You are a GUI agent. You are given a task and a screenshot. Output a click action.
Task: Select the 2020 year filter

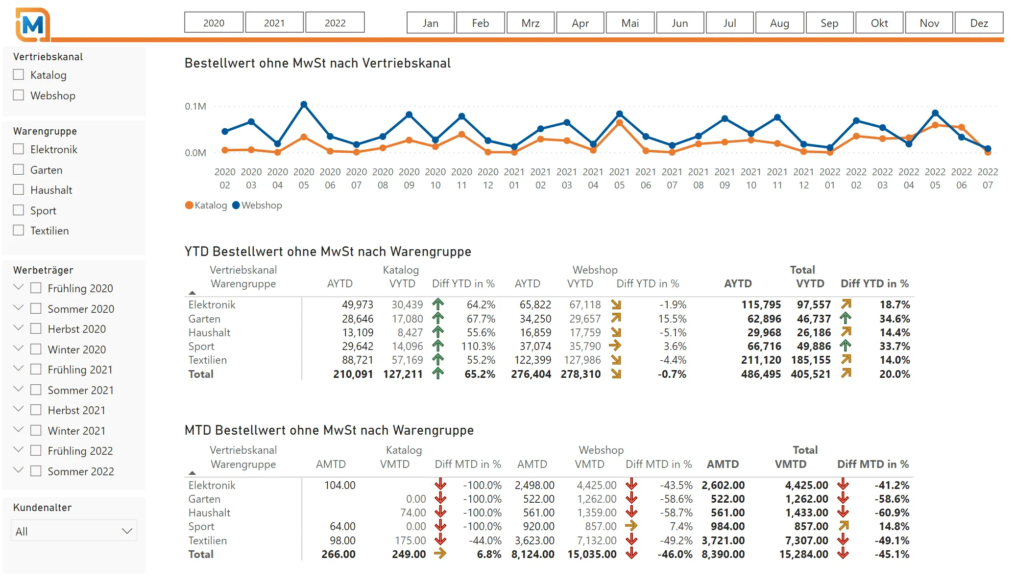tap(214, 23)
